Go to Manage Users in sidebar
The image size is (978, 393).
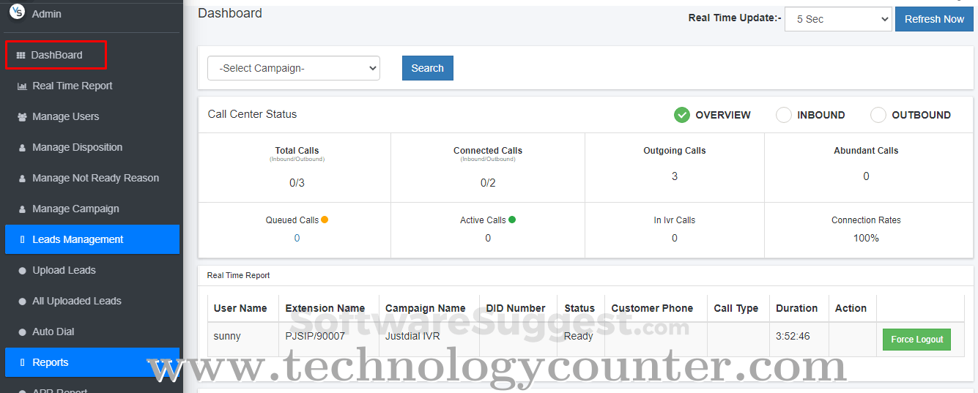[x=66, y=116]
